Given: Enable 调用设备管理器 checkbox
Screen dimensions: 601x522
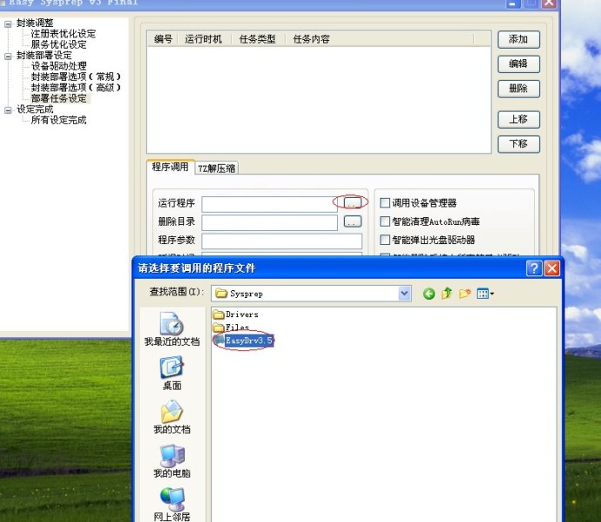Looking at the screenshot, I should click(385, 203).
